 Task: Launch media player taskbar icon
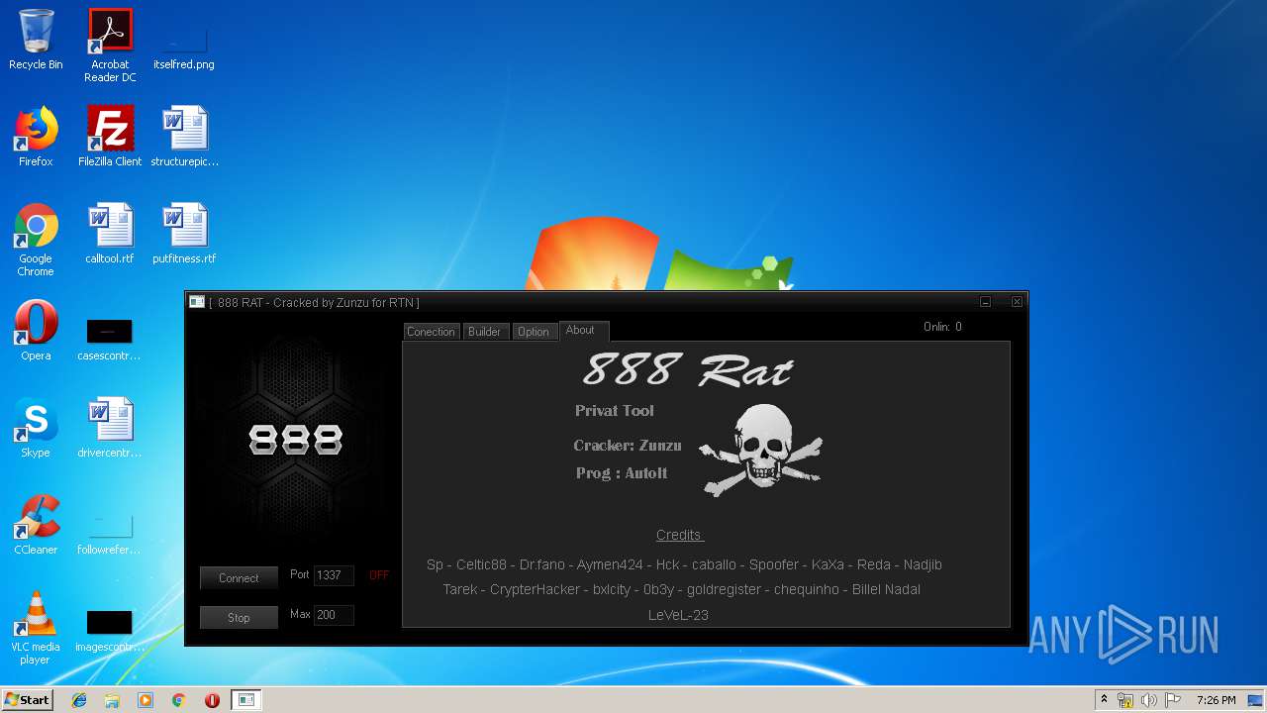point(146,700)
